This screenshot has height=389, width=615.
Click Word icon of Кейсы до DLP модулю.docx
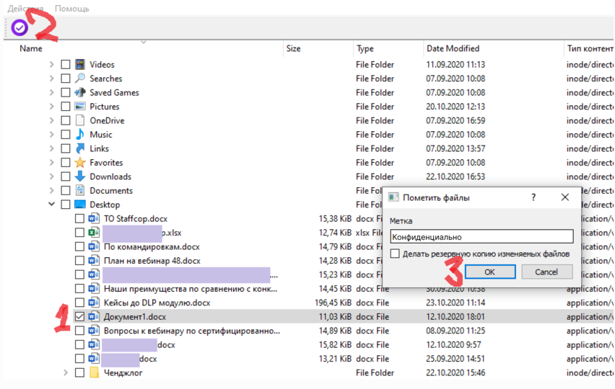pos(94,303)
